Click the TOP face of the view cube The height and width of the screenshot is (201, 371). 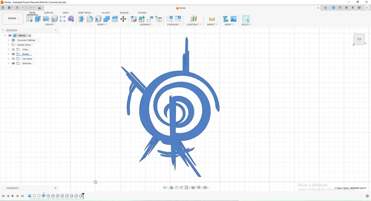359,39
